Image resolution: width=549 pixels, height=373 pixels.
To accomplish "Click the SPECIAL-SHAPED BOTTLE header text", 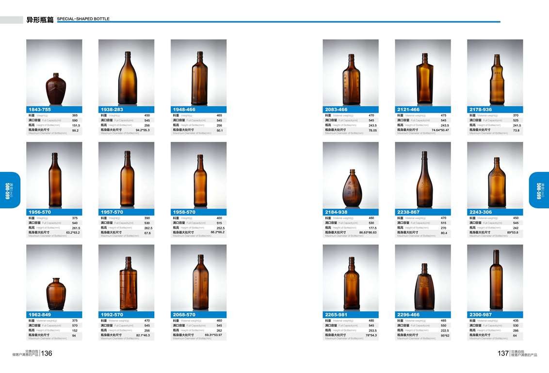I will [83, 18].
